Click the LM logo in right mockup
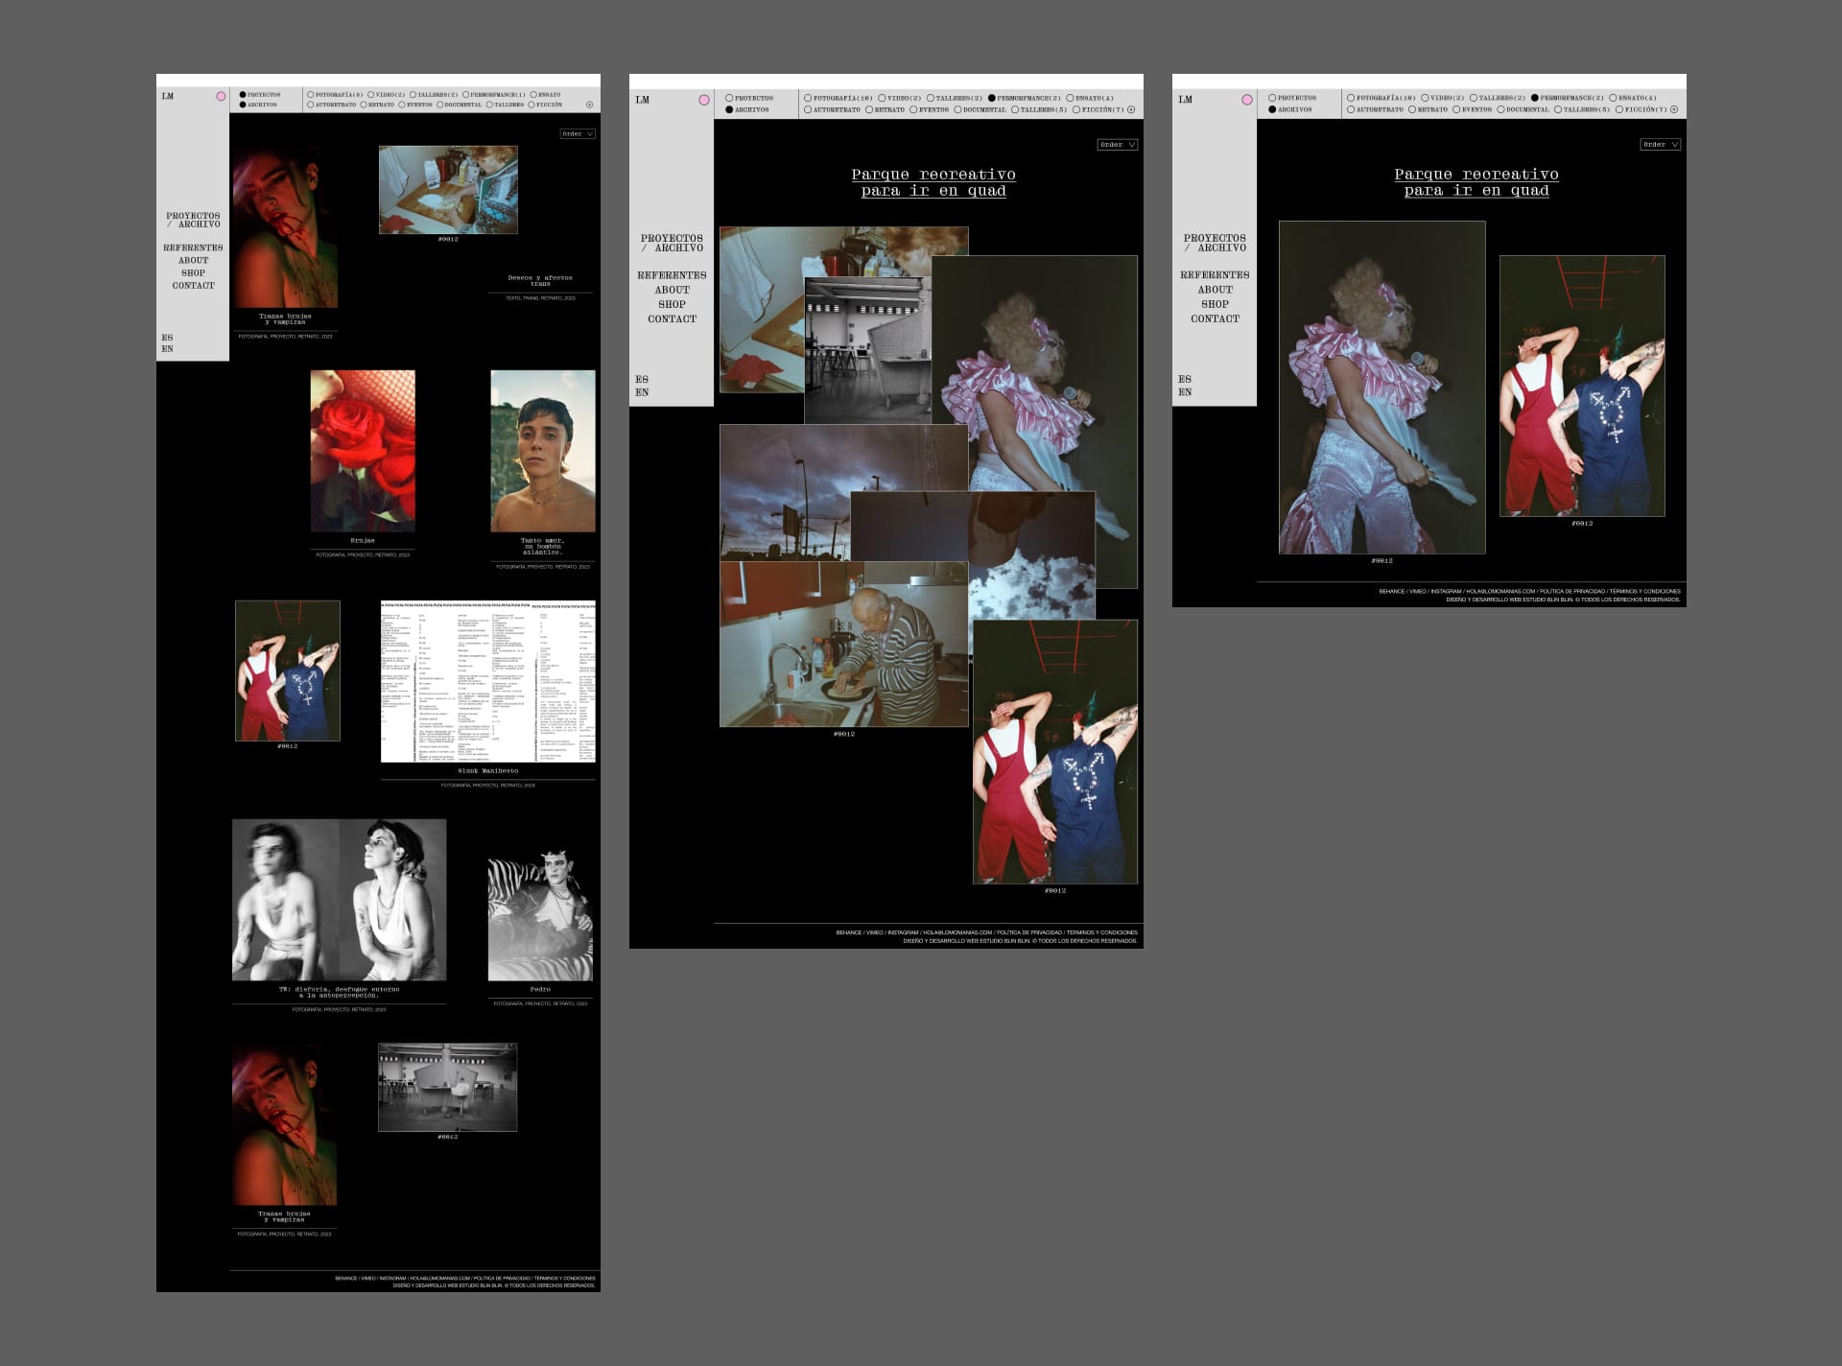 [1186, 100]
